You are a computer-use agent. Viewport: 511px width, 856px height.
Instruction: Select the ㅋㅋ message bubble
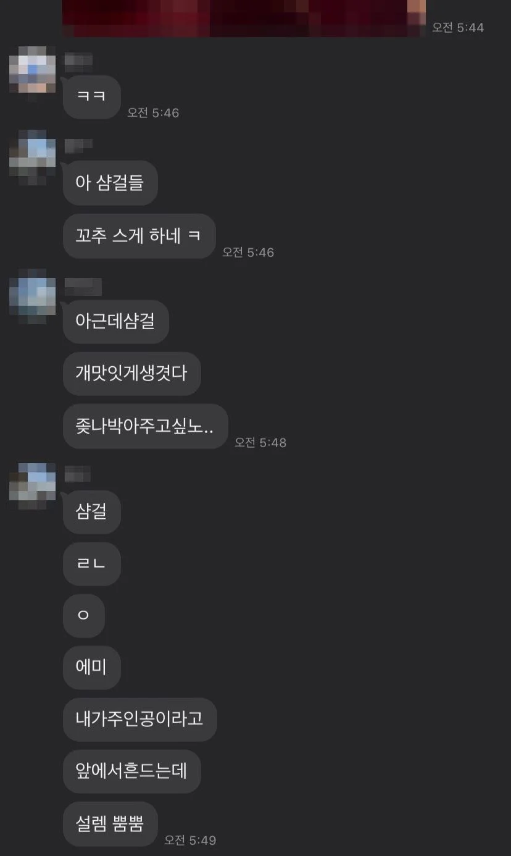tap(91, 97)
